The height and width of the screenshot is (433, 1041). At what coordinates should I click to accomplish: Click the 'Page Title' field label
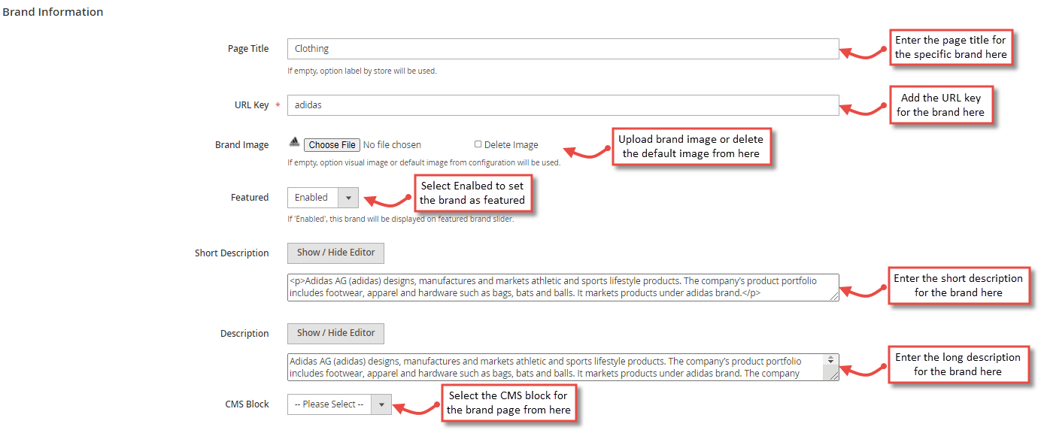(x=248, y=49)
